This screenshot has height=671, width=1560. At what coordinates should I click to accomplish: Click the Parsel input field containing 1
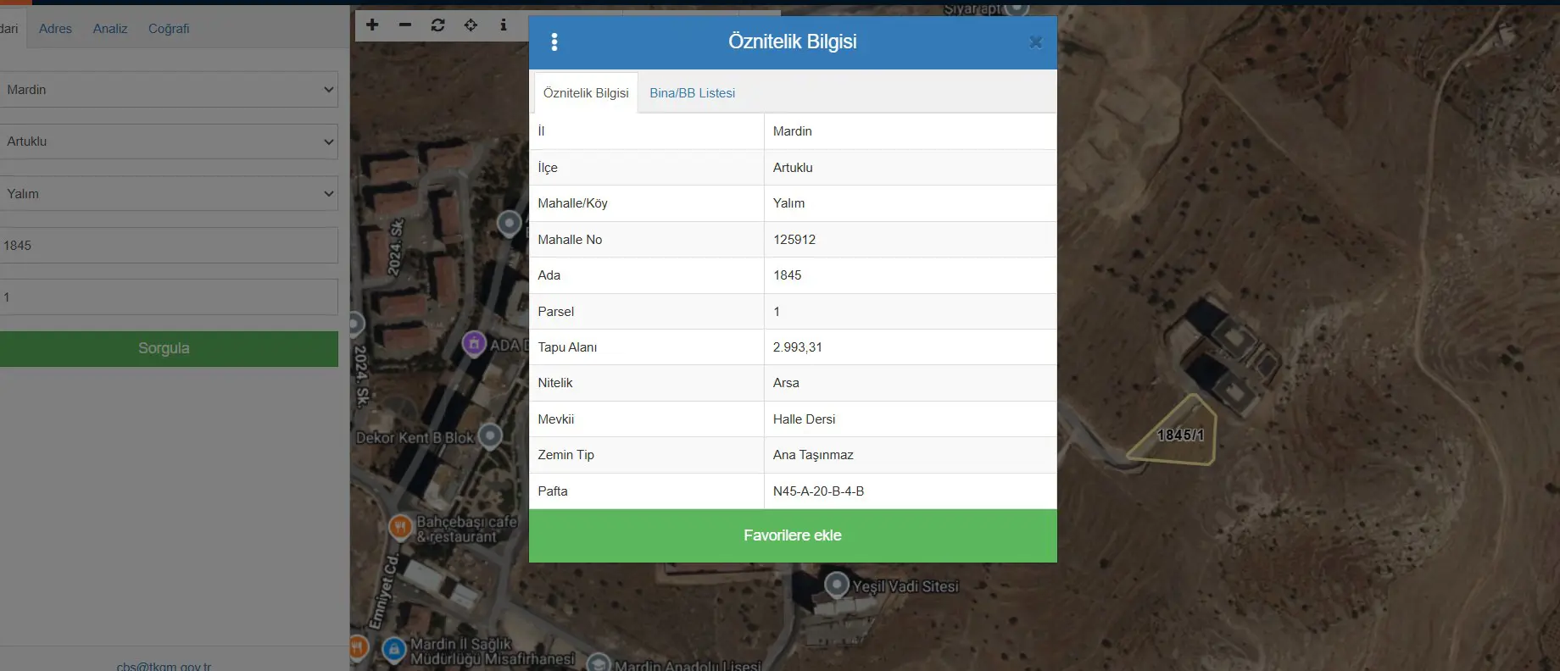[x=169, y=297]
